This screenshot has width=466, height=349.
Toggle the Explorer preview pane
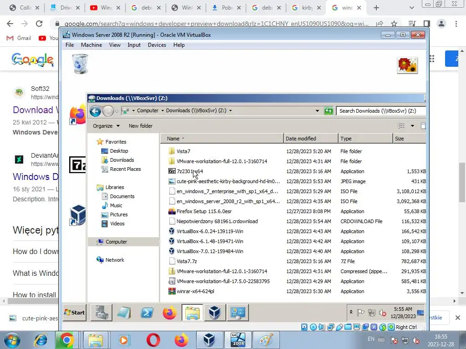(x=424, y=126)
